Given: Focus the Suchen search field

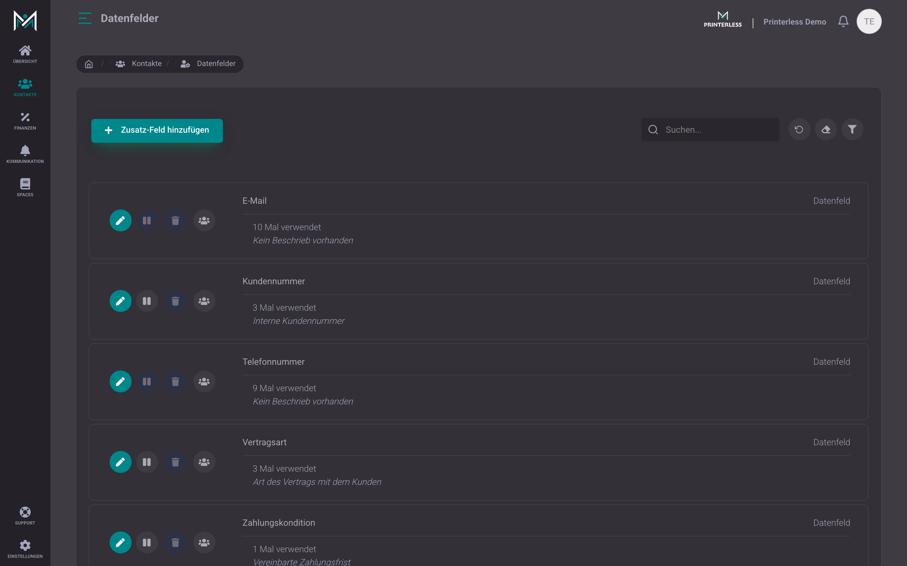Looking at the screenshot, I should [x=710, y=130].
